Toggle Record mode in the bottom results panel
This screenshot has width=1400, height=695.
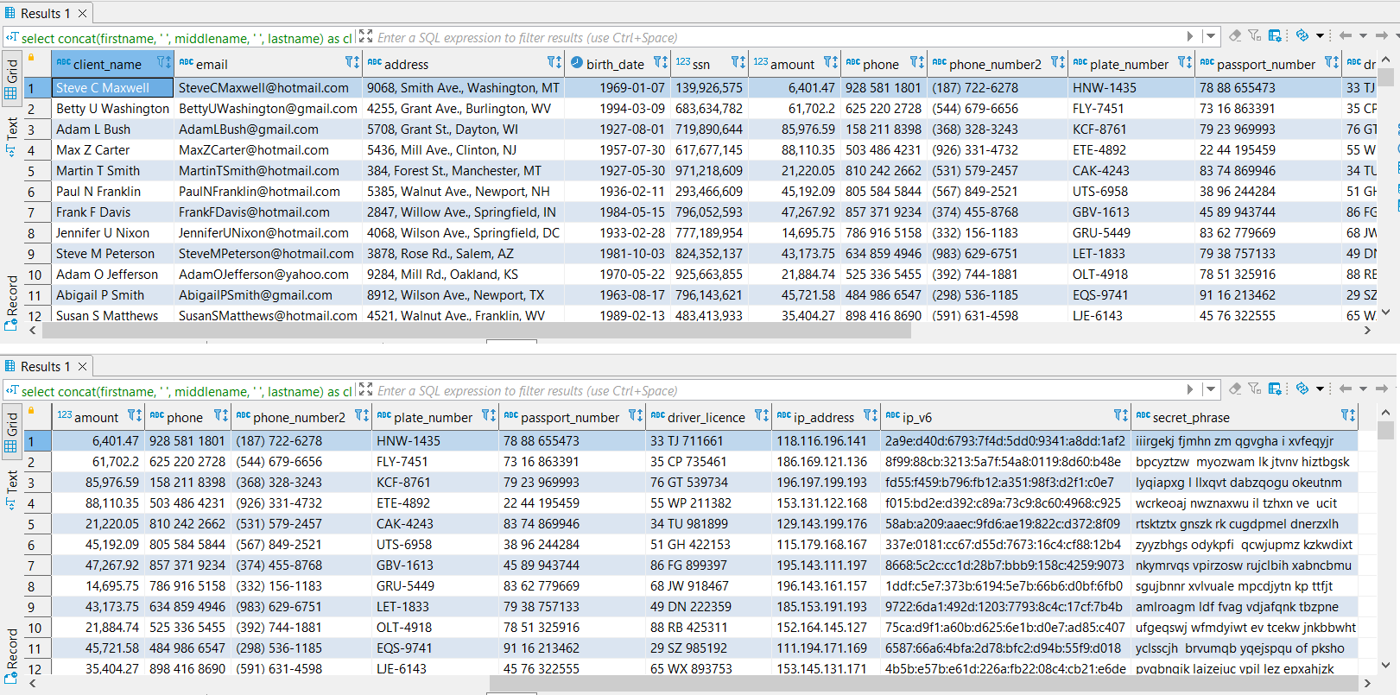coord(12,652)
